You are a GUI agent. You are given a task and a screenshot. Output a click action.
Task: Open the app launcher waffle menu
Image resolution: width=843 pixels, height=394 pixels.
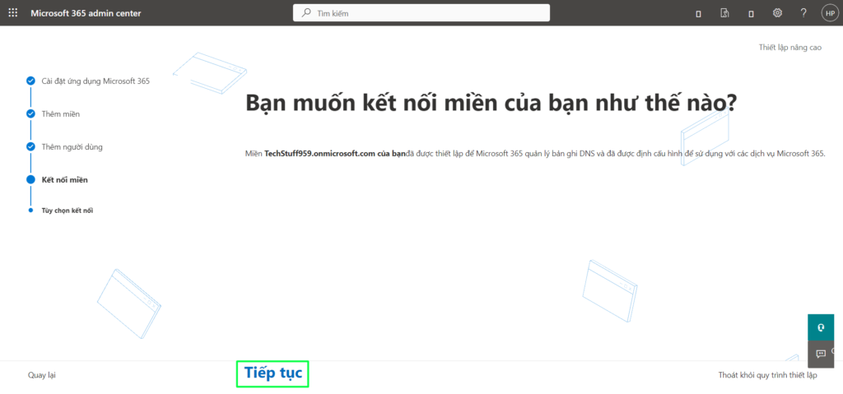coord(12,12)
